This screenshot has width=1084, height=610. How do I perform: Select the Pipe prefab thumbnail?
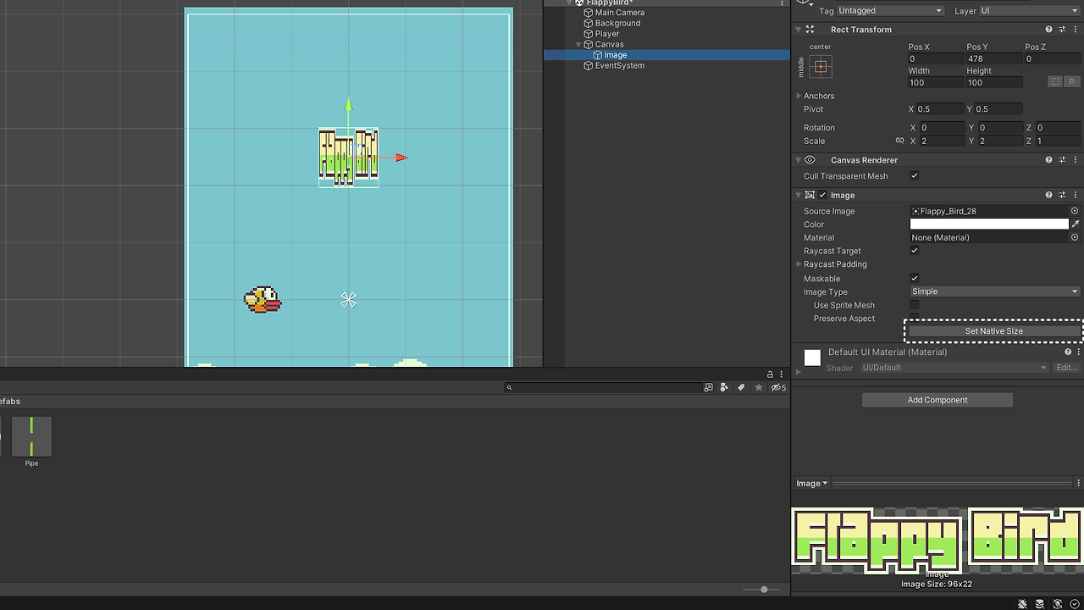pyautogui.click(x=31, y=436)
